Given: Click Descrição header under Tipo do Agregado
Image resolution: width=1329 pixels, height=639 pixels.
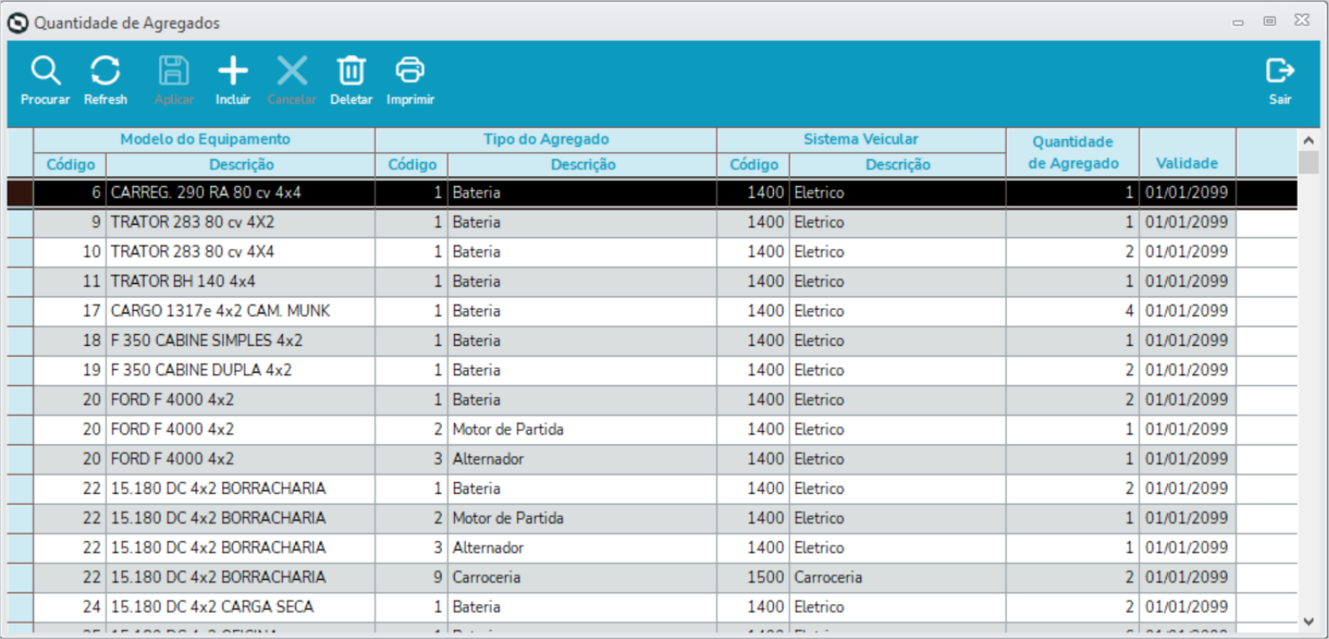Looking at the screenshot, I should (x=583, y=165).
